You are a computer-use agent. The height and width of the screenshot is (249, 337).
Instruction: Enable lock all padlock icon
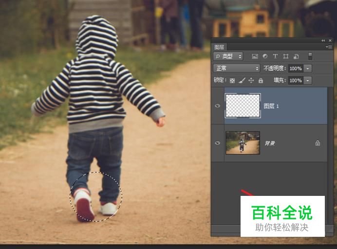[x=261, y=80]
